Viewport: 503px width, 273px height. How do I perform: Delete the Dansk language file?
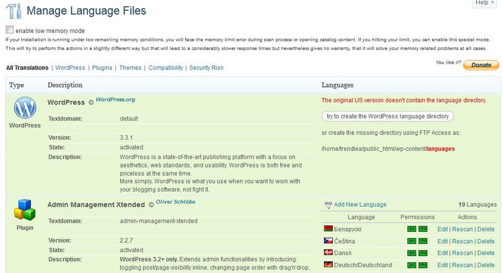[486, 253]
